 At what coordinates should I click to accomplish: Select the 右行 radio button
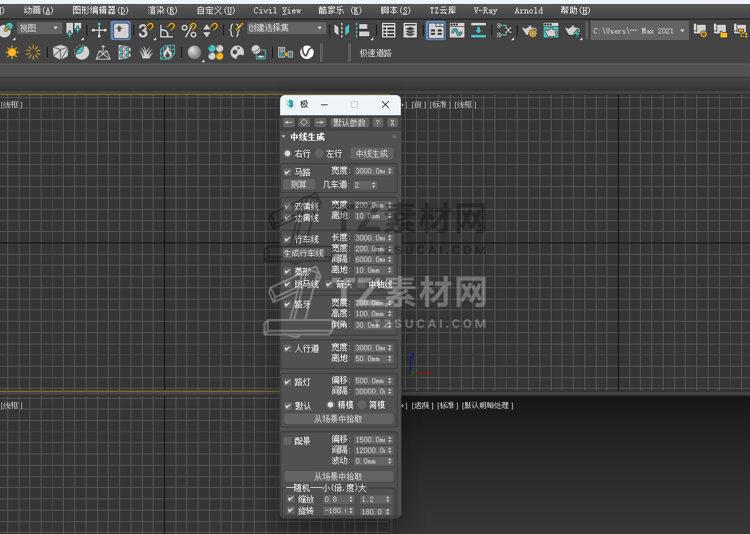(x=288, y=153)
